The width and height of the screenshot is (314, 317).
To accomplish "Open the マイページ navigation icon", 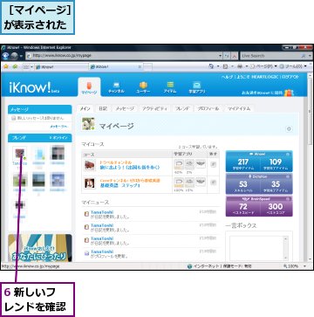I will [x=89, y=87].
